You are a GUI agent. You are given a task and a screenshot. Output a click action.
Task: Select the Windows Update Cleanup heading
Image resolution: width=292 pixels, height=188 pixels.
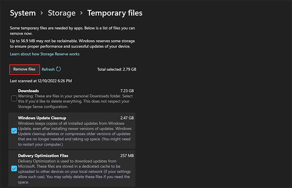coord(43,118)
